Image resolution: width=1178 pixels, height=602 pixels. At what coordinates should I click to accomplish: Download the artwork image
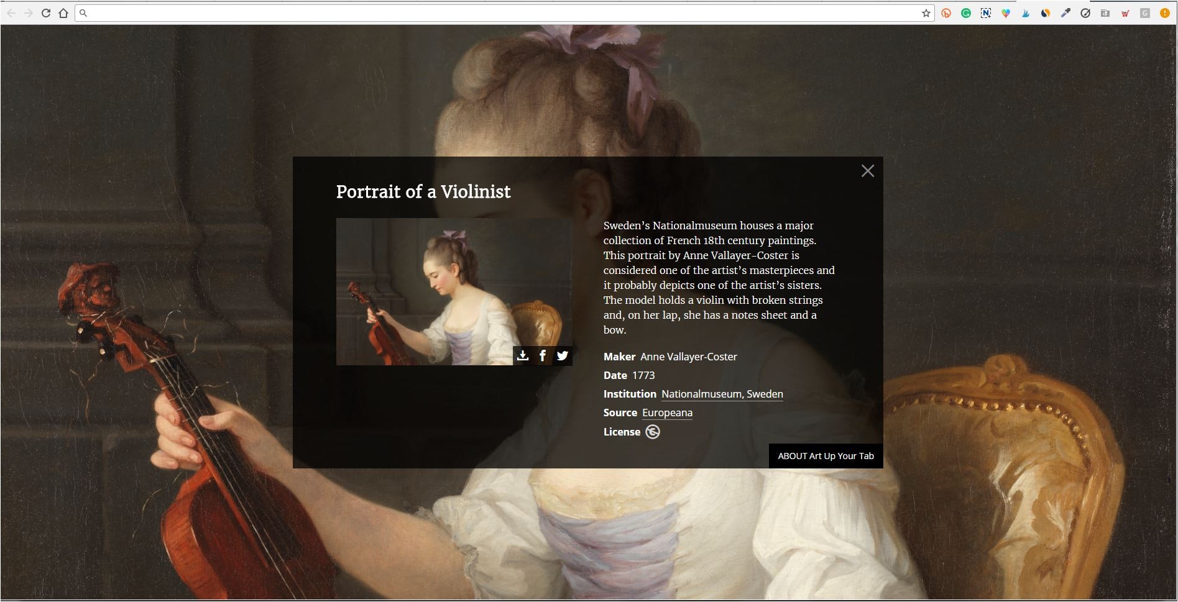click(x=523, y=355)
